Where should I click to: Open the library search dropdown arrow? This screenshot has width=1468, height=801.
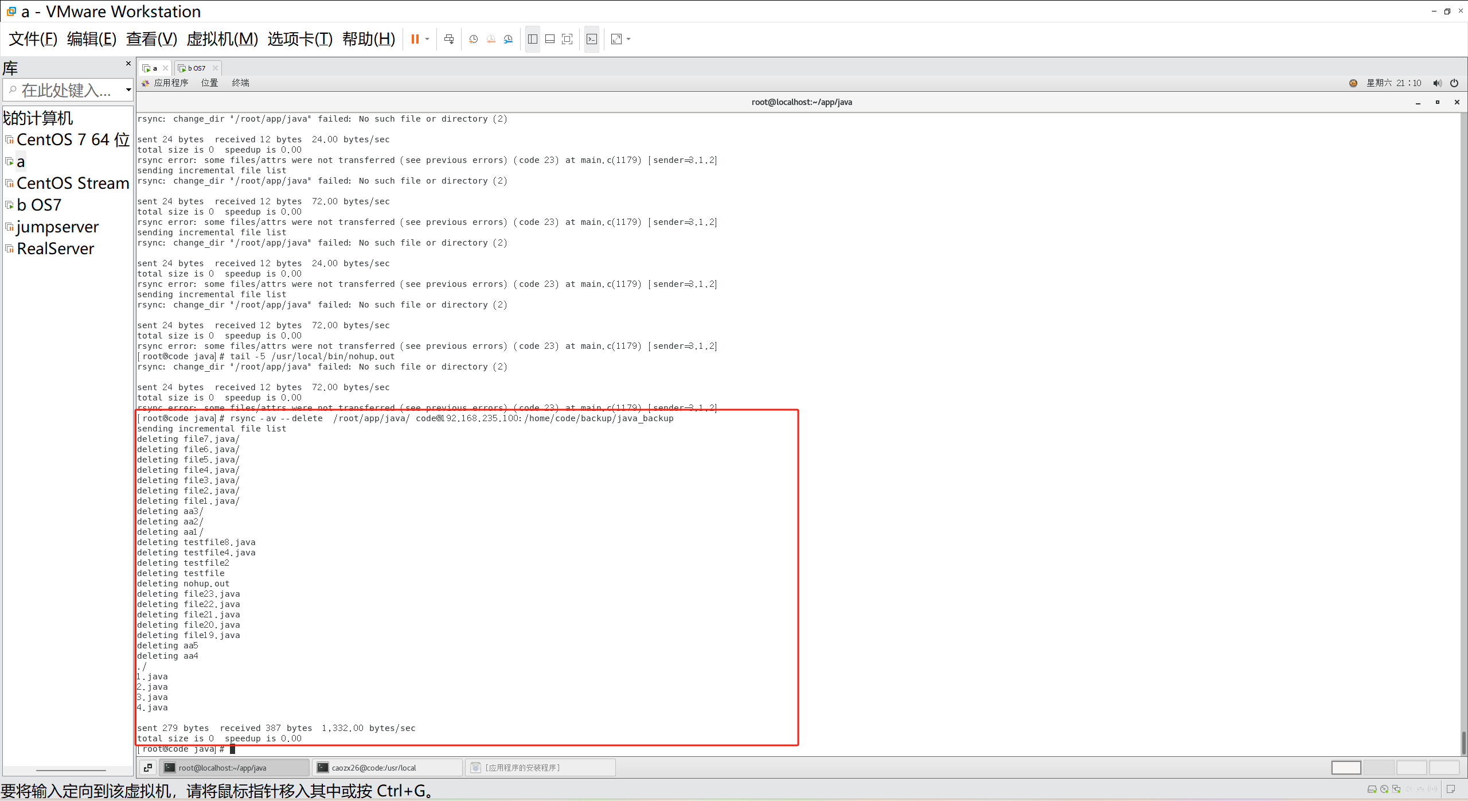(128, 90)
